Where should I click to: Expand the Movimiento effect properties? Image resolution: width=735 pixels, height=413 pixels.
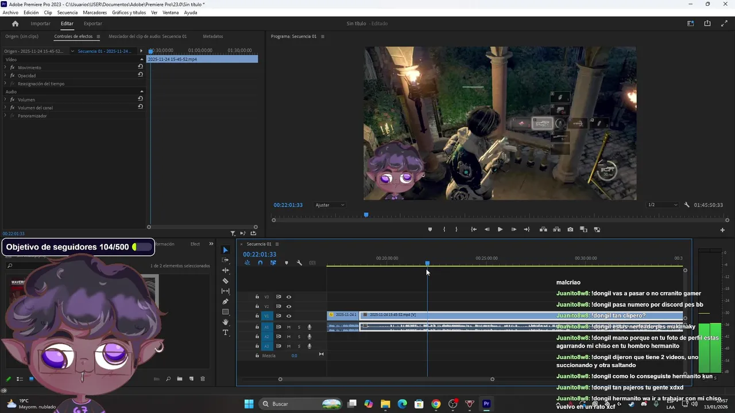5,67
